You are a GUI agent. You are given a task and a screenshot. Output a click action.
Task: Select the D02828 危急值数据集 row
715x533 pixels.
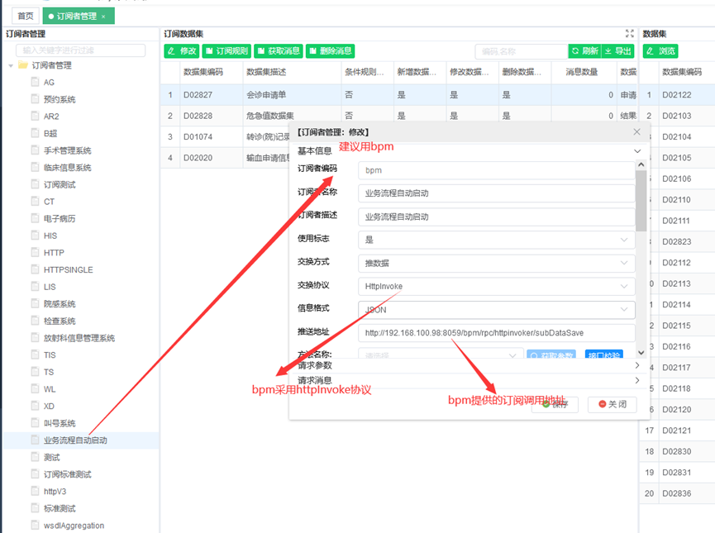point(399,116)
